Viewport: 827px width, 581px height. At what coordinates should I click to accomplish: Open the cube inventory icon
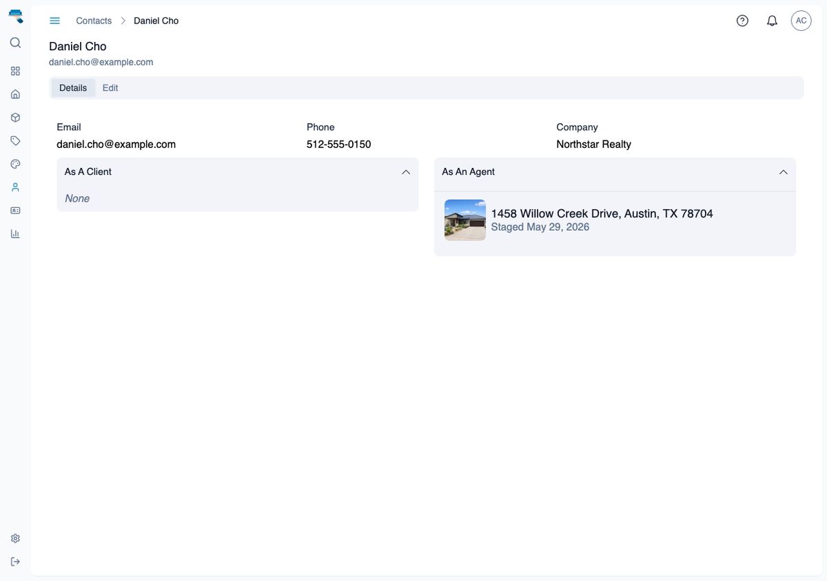15,118
